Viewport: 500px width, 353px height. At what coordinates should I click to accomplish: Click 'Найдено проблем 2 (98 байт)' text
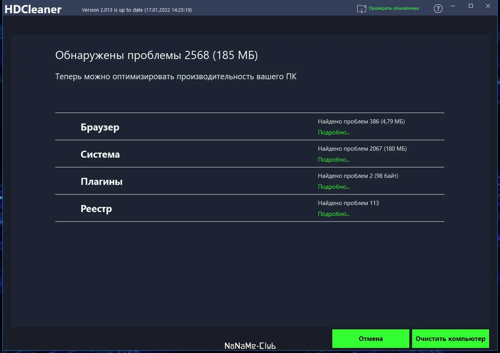pos(358,176)
